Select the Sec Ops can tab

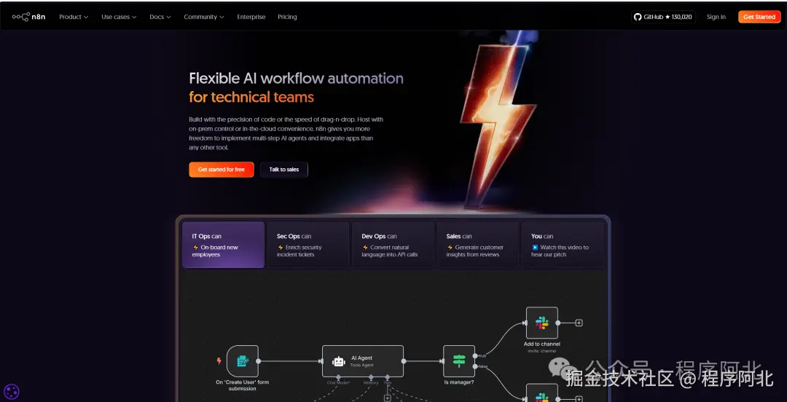click(x=308, y=245)
